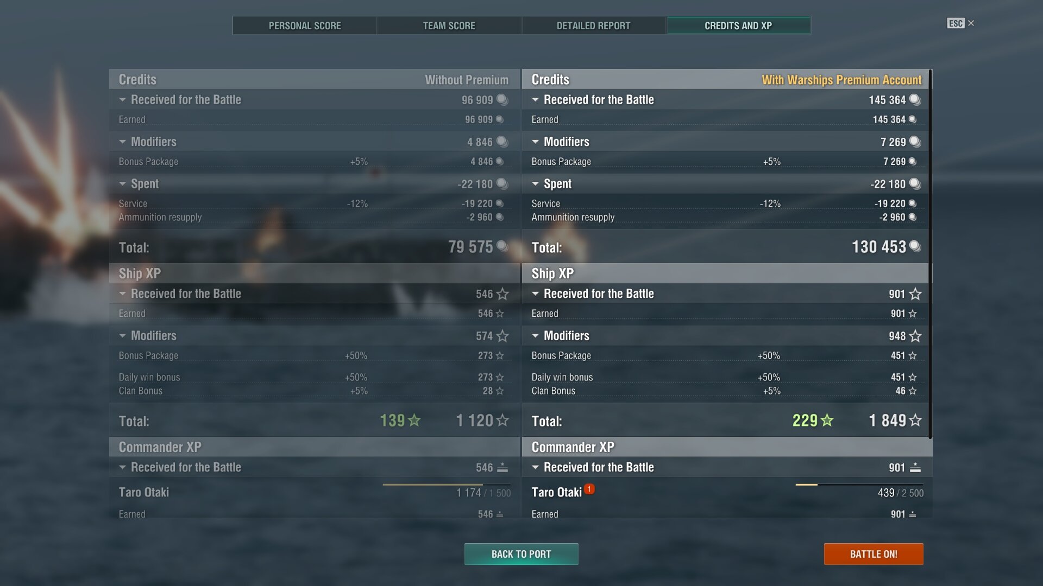Open the Team Score tab

(x=449, y=26)
